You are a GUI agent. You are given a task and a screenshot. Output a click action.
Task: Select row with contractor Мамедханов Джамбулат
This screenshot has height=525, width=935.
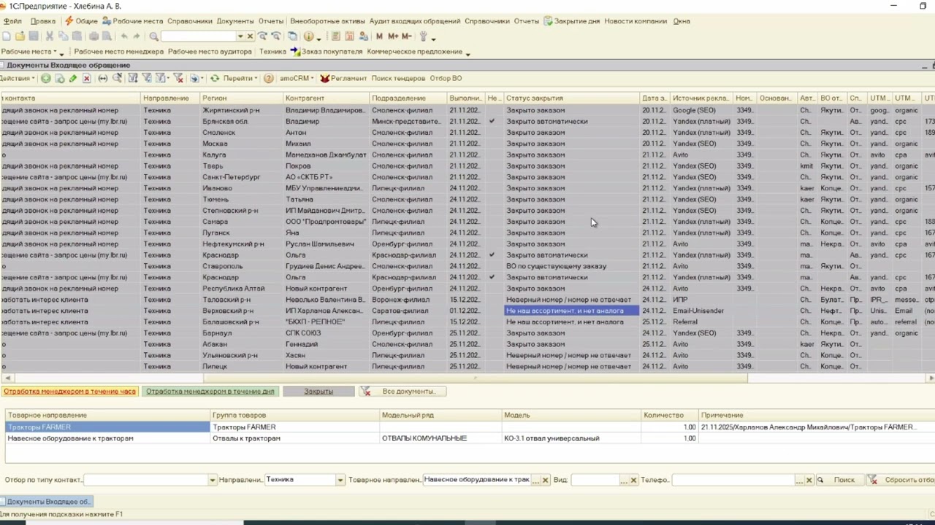tap(467, 155)
